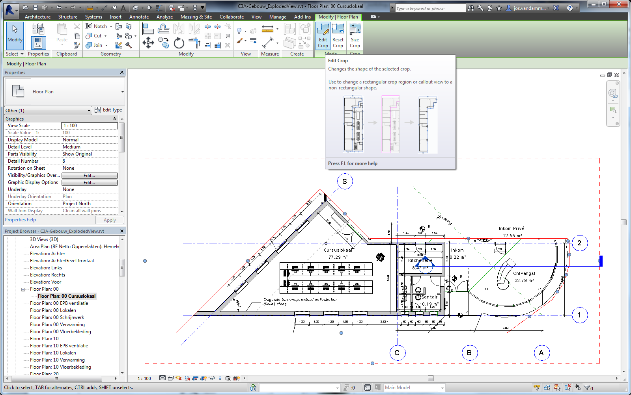Screen dimensions: 631x395
Task: Open the Default 3D View house icon
Action: (x=136, y=7)
